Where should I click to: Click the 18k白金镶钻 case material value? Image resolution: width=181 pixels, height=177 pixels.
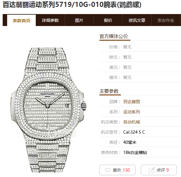click(x=135, y=152)
